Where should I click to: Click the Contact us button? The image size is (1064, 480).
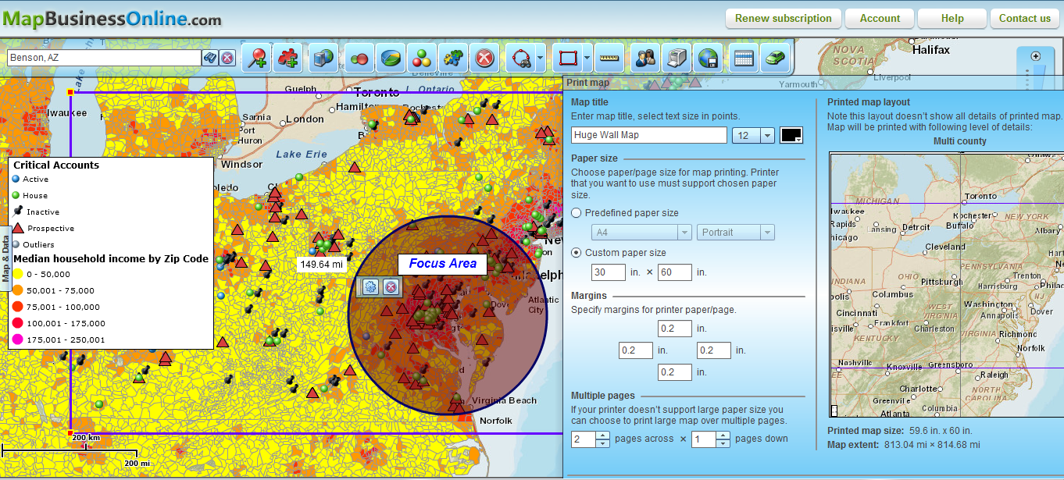click(x=1025, y=18)
